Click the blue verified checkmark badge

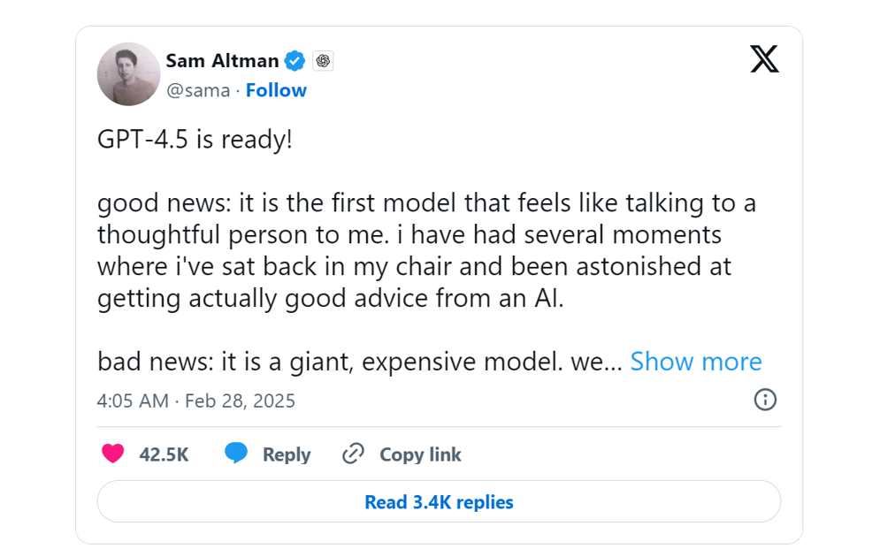click(x=295, y=61)
